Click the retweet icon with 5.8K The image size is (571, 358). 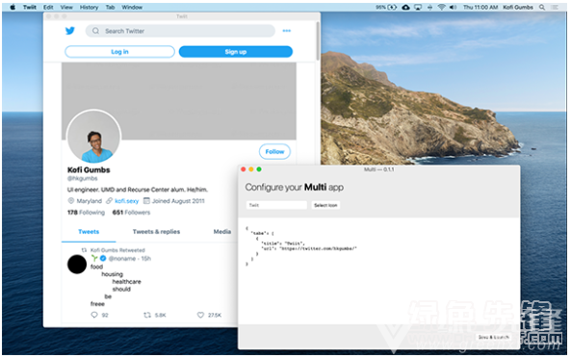pyautogui.click(x=147, y=315)
